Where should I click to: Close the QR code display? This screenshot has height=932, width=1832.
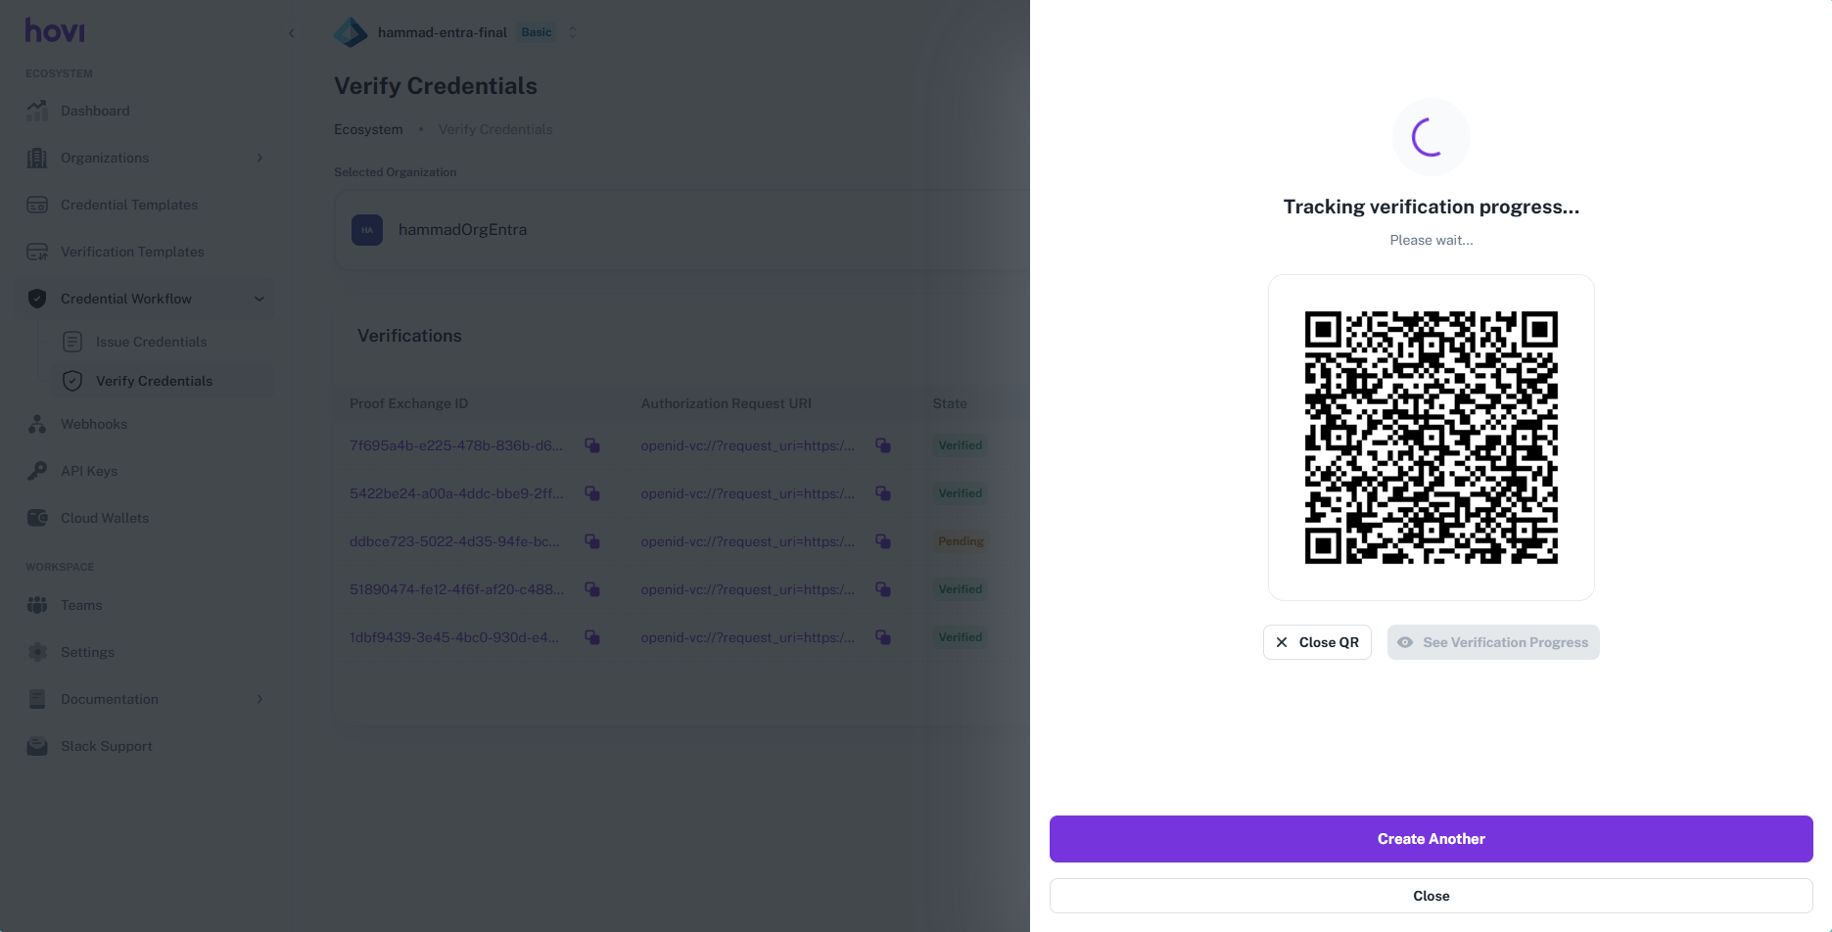pos(1316,642)
